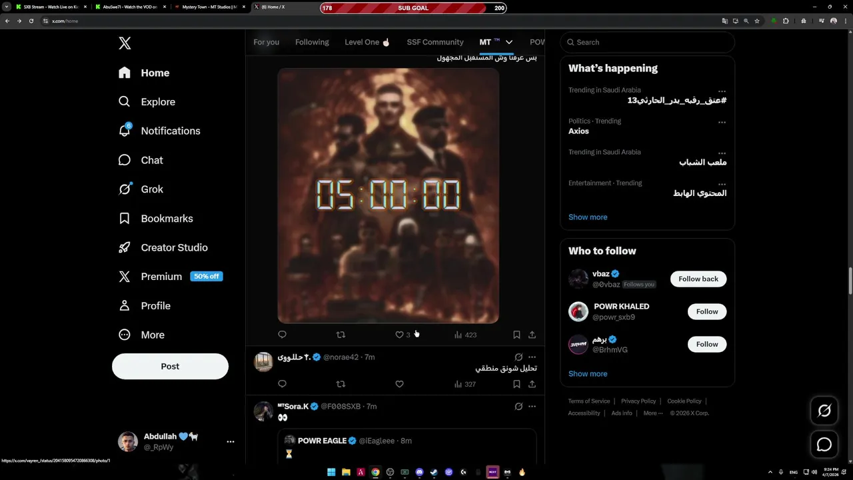Screen dimensions: 853x480
Task: Open more options on Sora.K post
Action: click(532, 407)
